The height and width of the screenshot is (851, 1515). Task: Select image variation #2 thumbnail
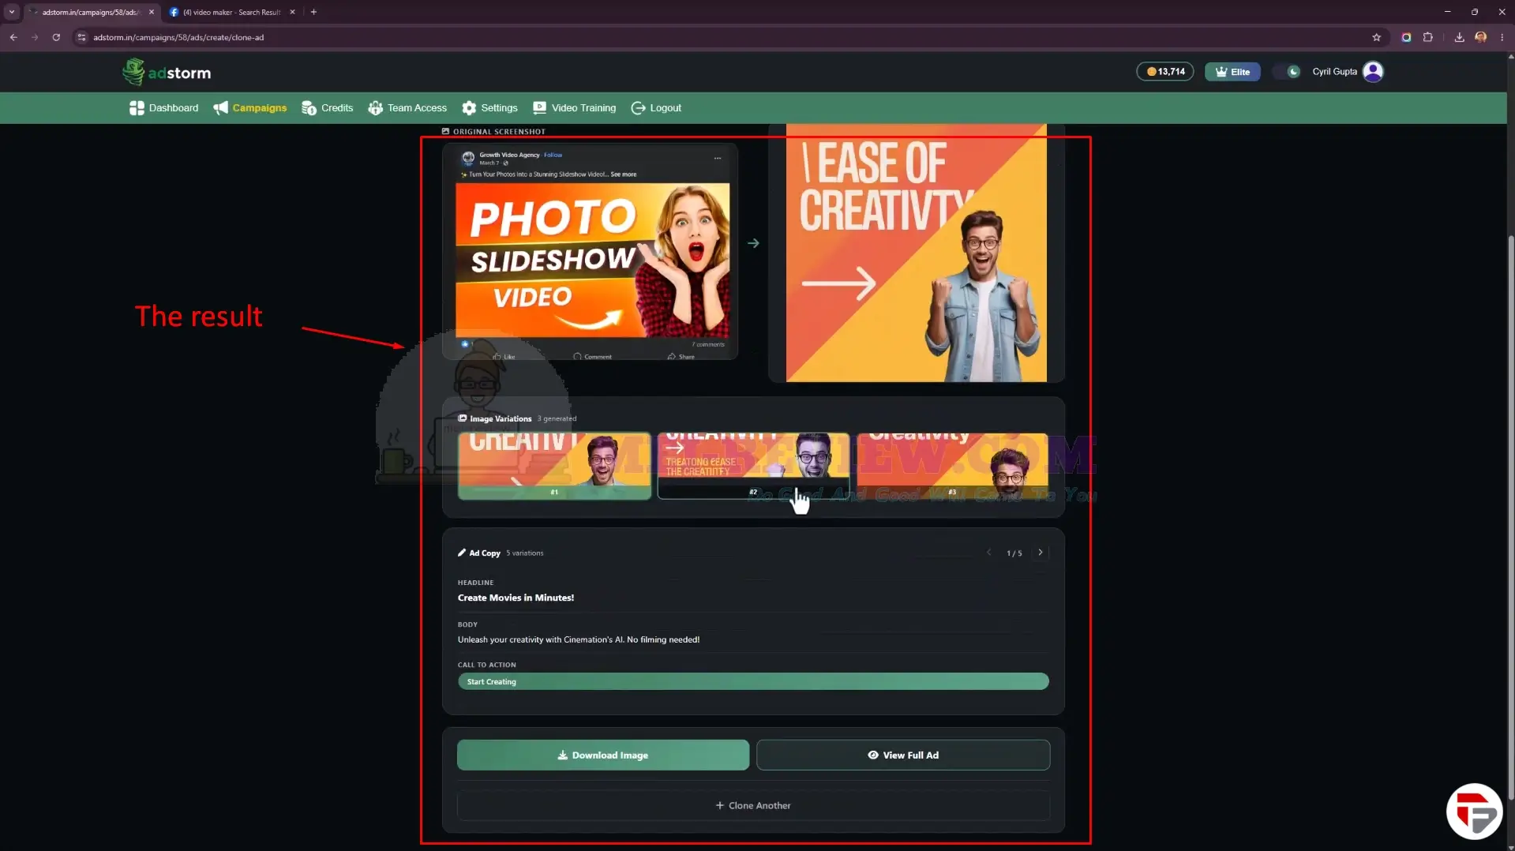(x=753, y=466)
